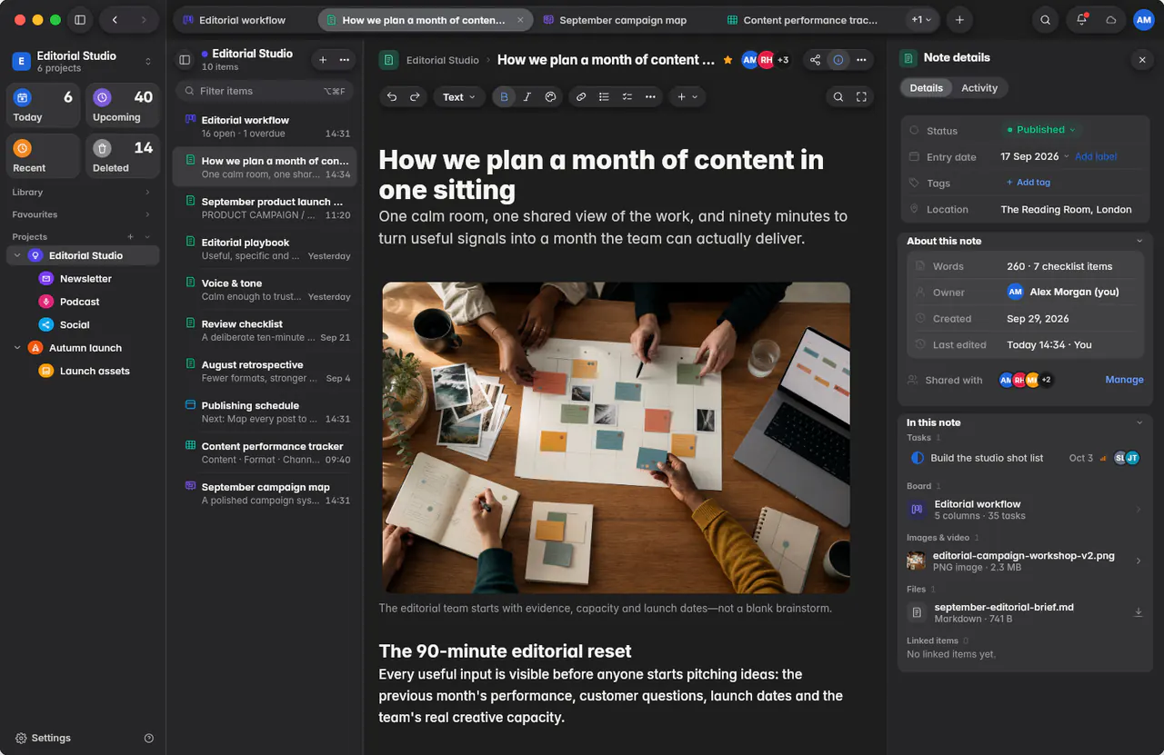The height and width of the screenshot is (755, 1164).
Task: Enter full screen view of the note
Action: point(861,97)
